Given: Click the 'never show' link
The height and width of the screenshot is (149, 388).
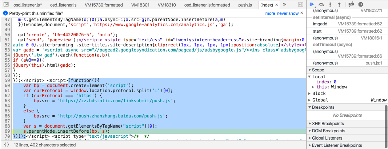Looking at the screenshot, I should (288, 13).
